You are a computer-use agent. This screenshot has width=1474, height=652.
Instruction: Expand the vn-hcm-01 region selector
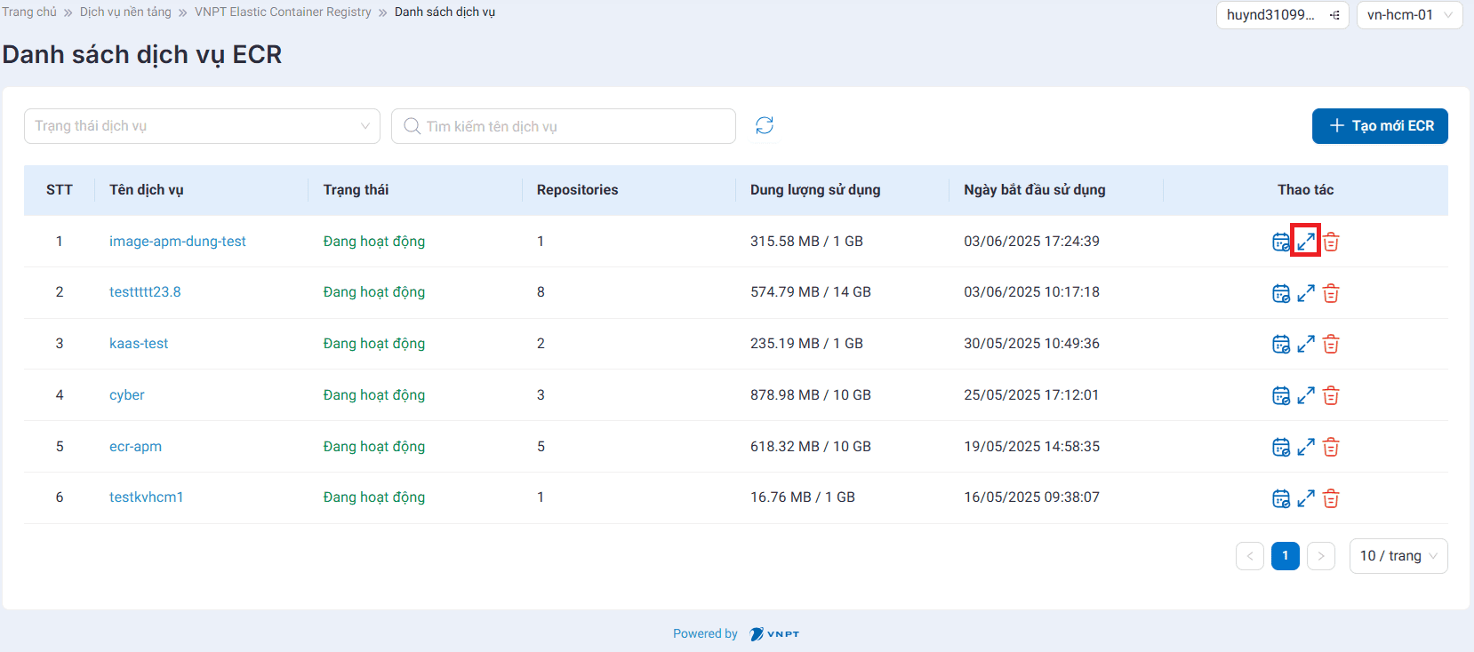pos(1409,15)
